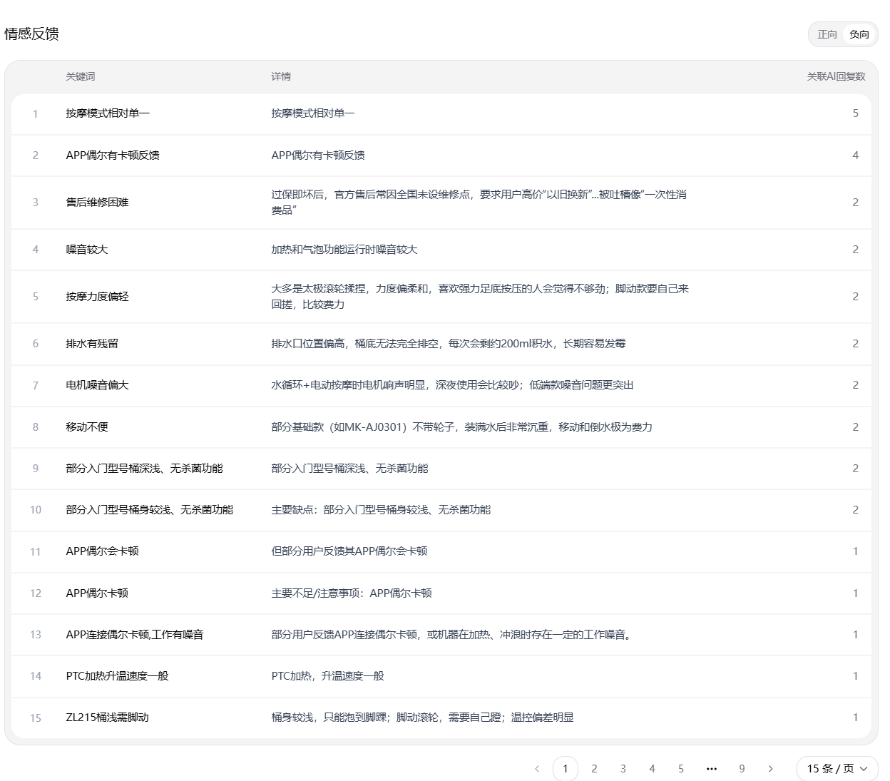
Task: Click detail 主要不足/注意事项:APP偶尔卡顿
Action: tap(352, 593)
